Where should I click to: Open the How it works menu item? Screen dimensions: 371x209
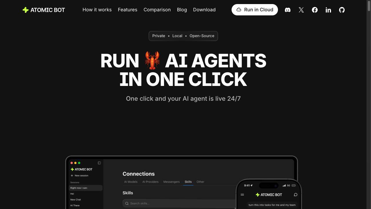tap(97, 10)
